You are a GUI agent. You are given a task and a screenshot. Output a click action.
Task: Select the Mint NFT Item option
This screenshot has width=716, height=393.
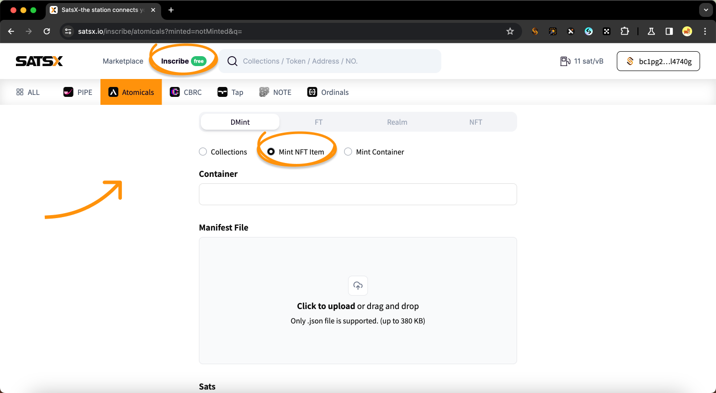tap(271, 152)
